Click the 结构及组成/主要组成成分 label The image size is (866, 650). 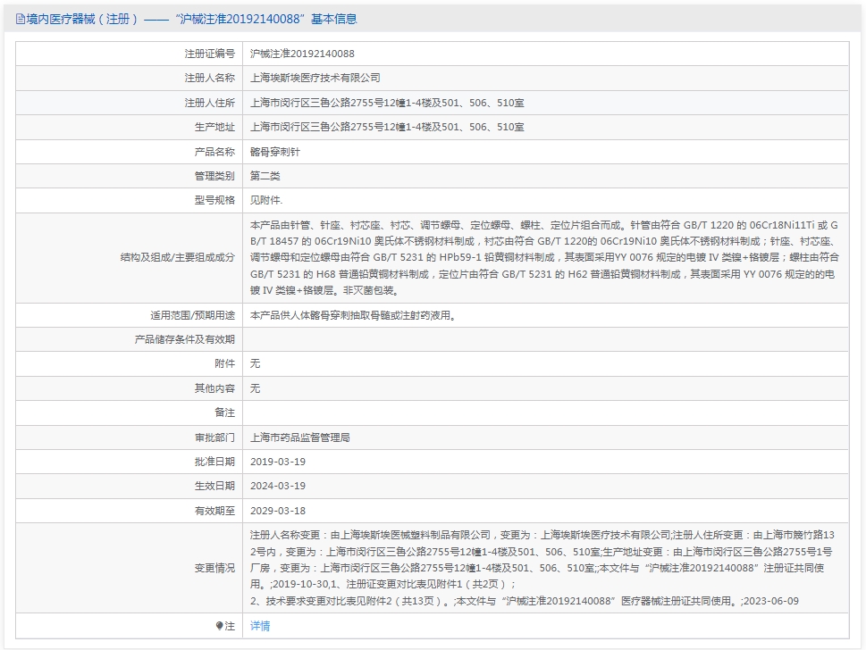point(178,258)
